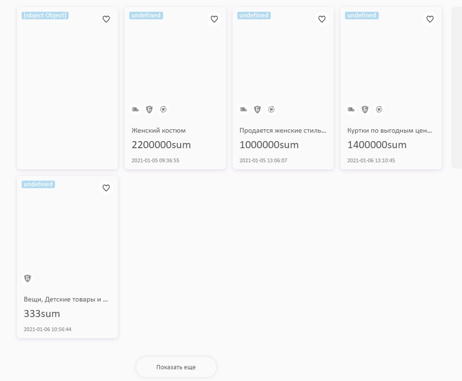Favorite the Женский костюм listing
The width and height of the screenshot is (462, 381).
214,19
